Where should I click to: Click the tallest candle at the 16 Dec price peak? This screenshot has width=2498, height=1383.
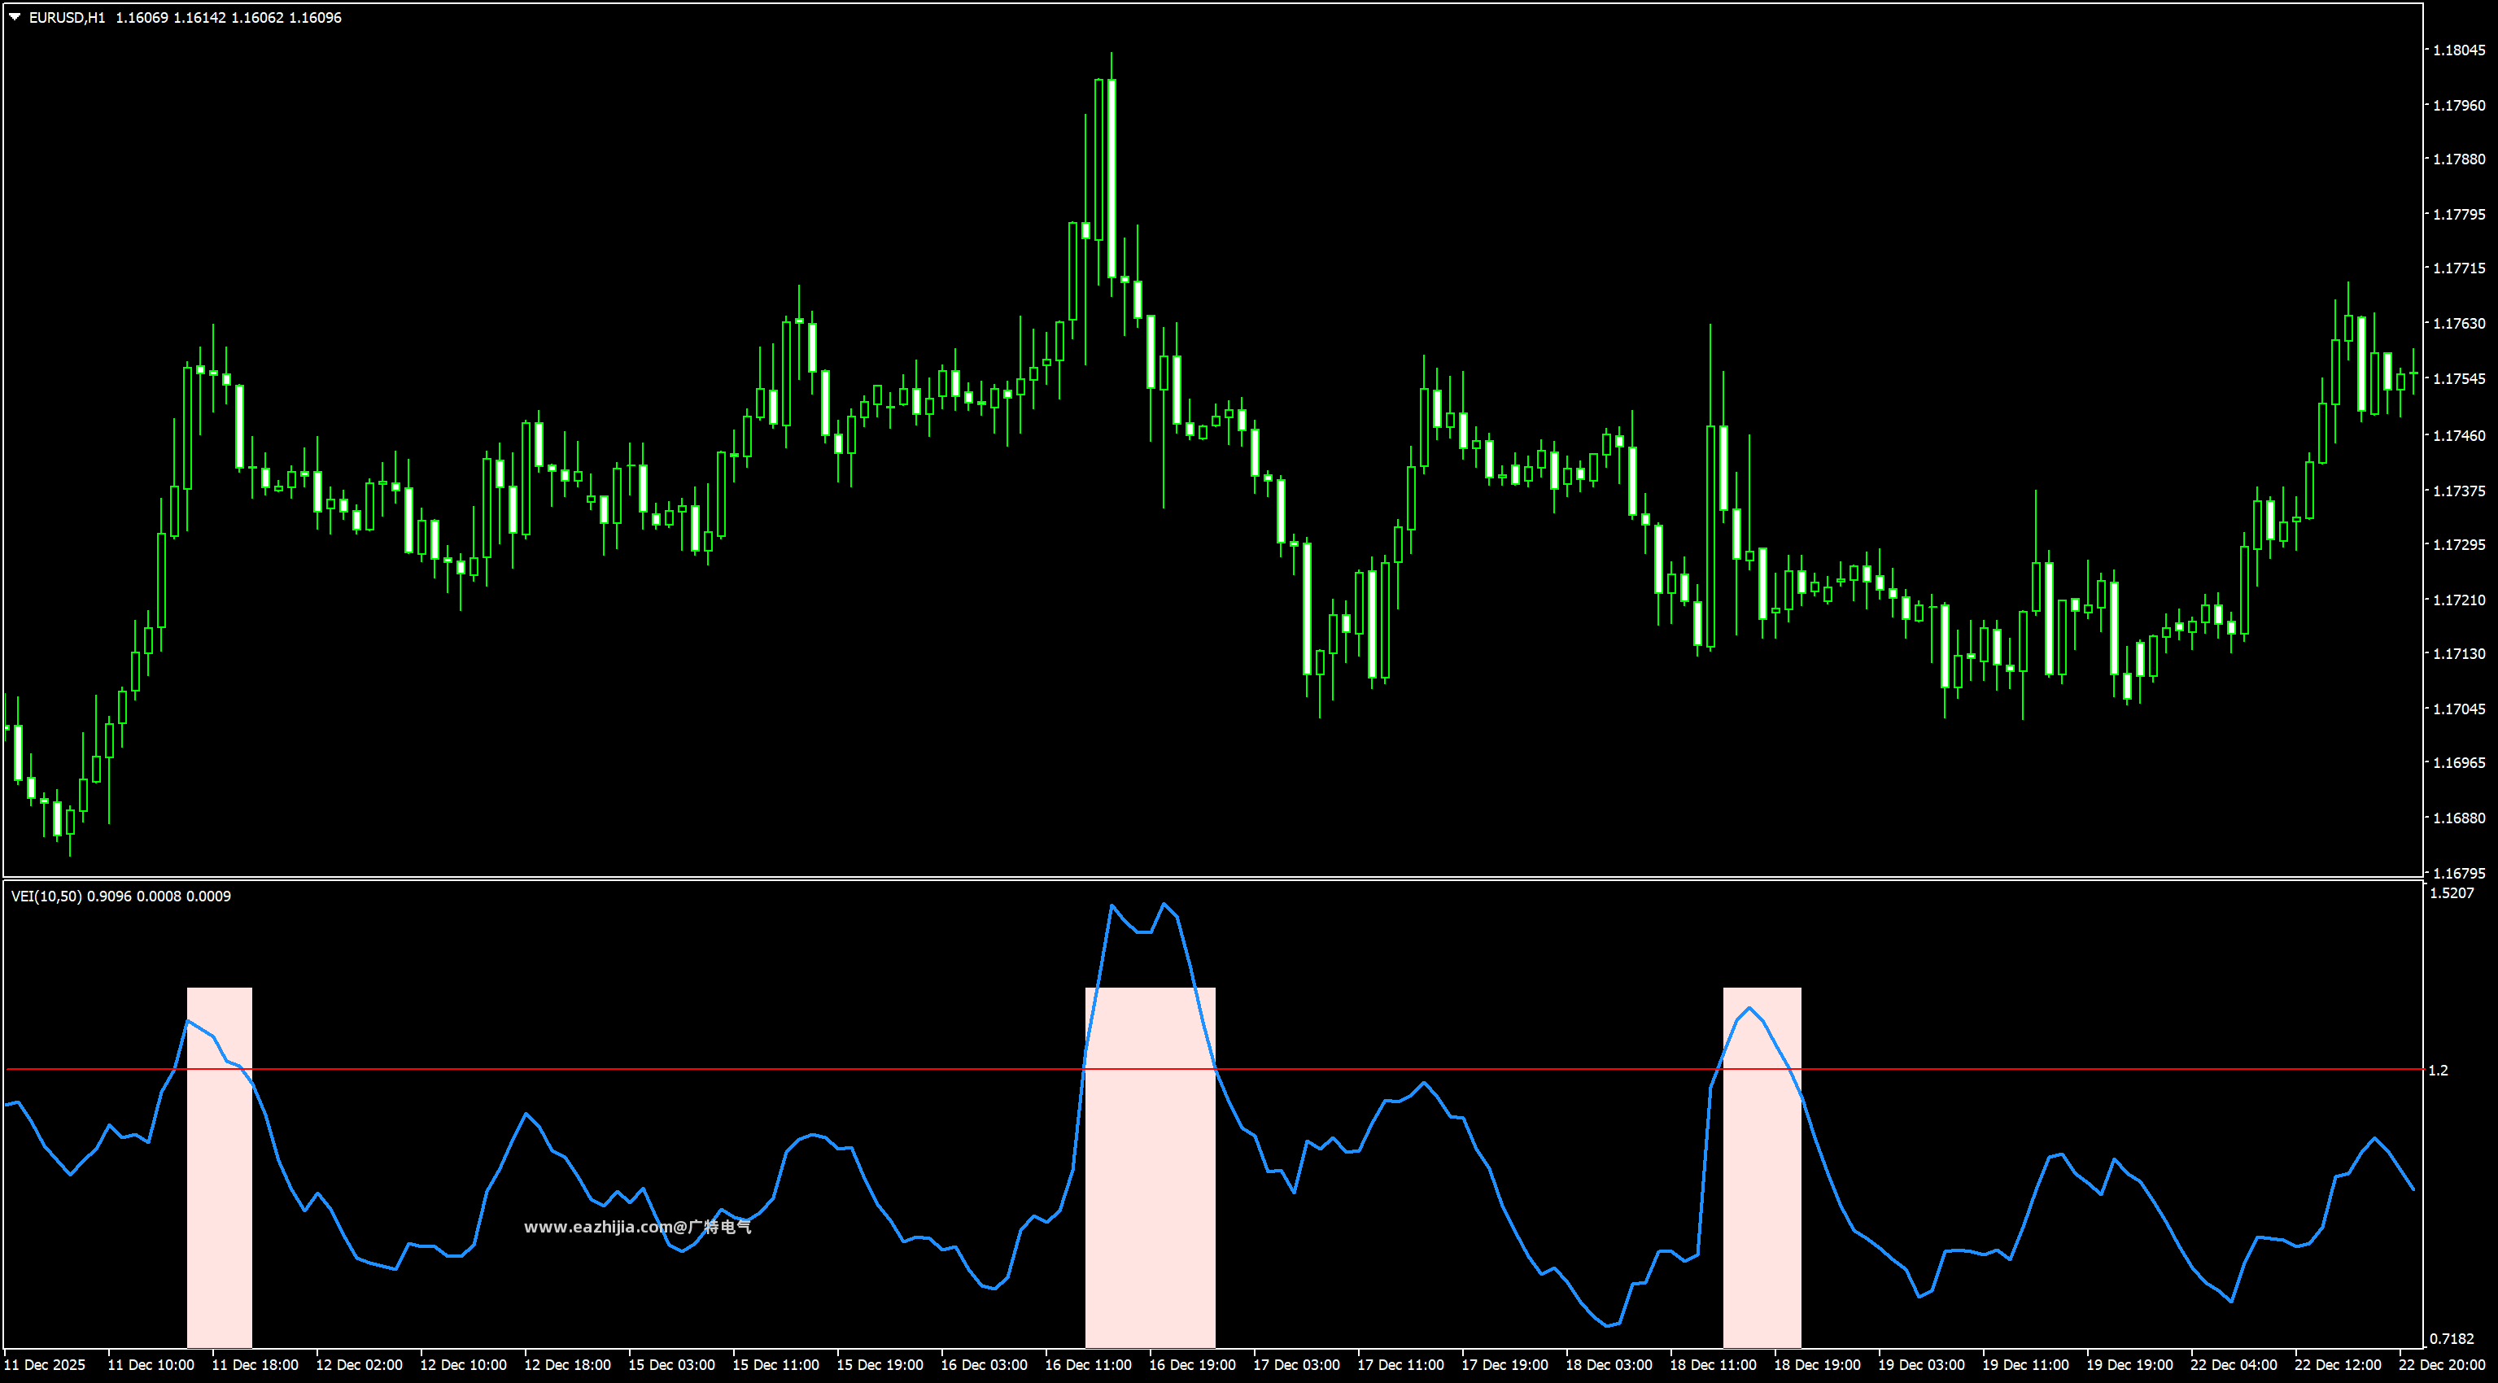click(x=1111, y=180)
